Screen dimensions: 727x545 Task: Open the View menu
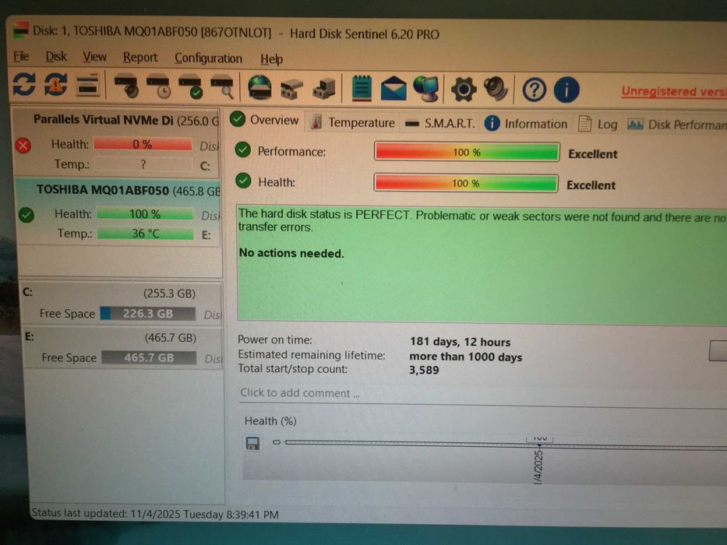coord(94,57)
